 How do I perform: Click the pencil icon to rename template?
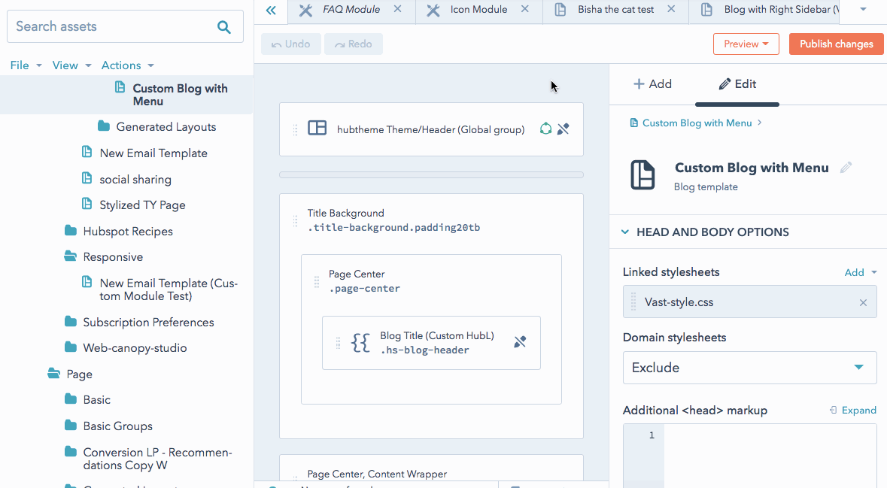click(x=846, y=168)
